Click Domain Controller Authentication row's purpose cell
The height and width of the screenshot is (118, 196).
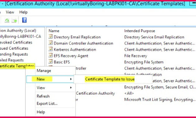point(160,43)
